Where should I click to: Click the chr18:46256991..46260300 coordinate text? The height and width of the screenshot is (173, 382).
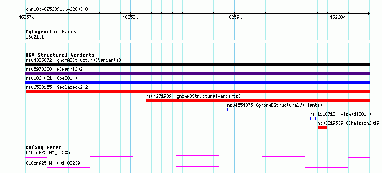click(57, 9)
